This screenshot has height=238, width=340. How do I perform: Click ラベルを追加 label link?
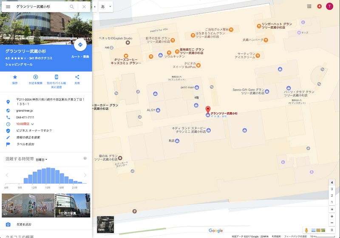[25, 144]
